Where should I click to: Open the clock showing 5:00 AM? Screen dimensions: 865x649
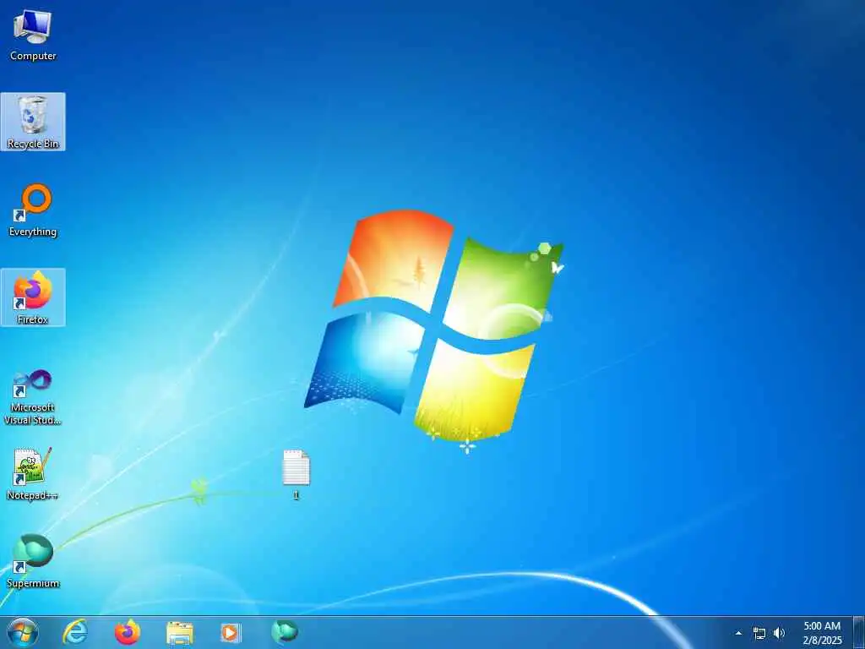point(822,633)
